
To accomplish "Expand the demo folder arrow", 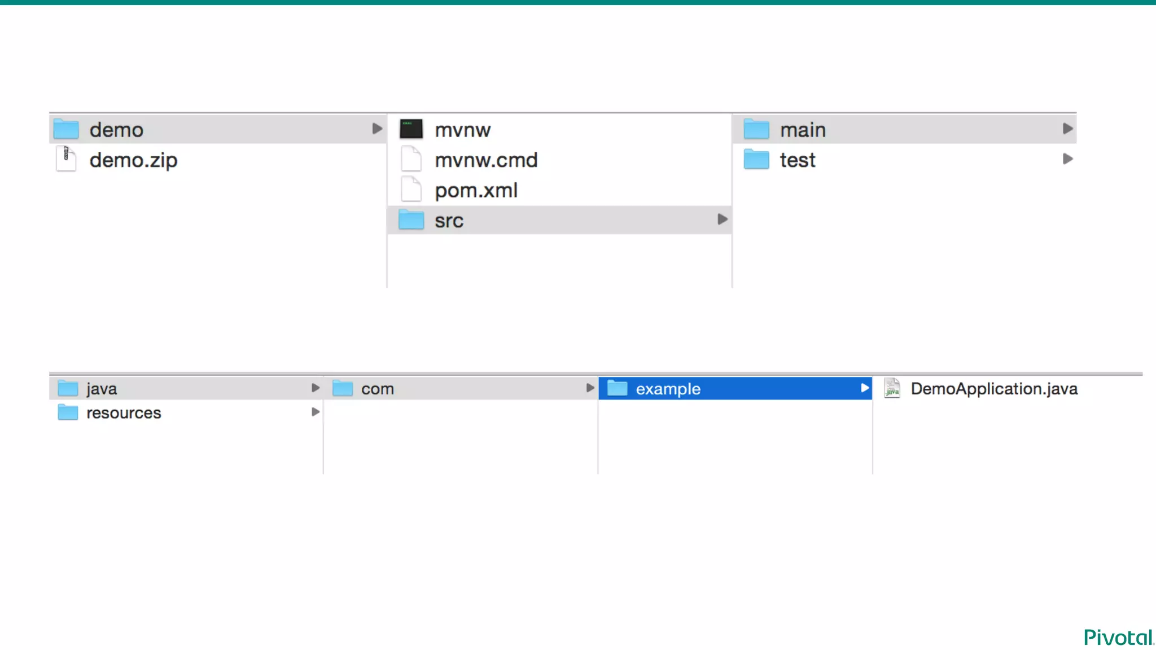I will 377,129.
